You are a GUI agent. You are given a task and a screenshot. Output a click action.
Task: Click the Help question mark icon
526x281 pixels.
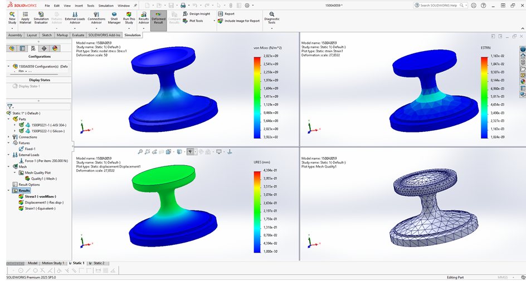click(x=484, y=6)
